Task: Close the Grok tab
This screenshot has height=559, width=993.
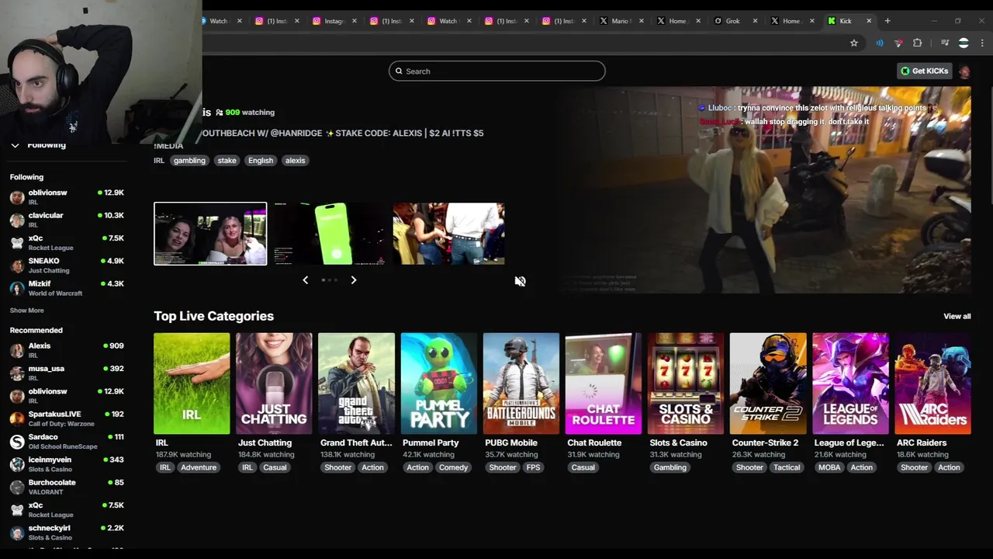Action: pyautogui.click(x=755, y=21)
